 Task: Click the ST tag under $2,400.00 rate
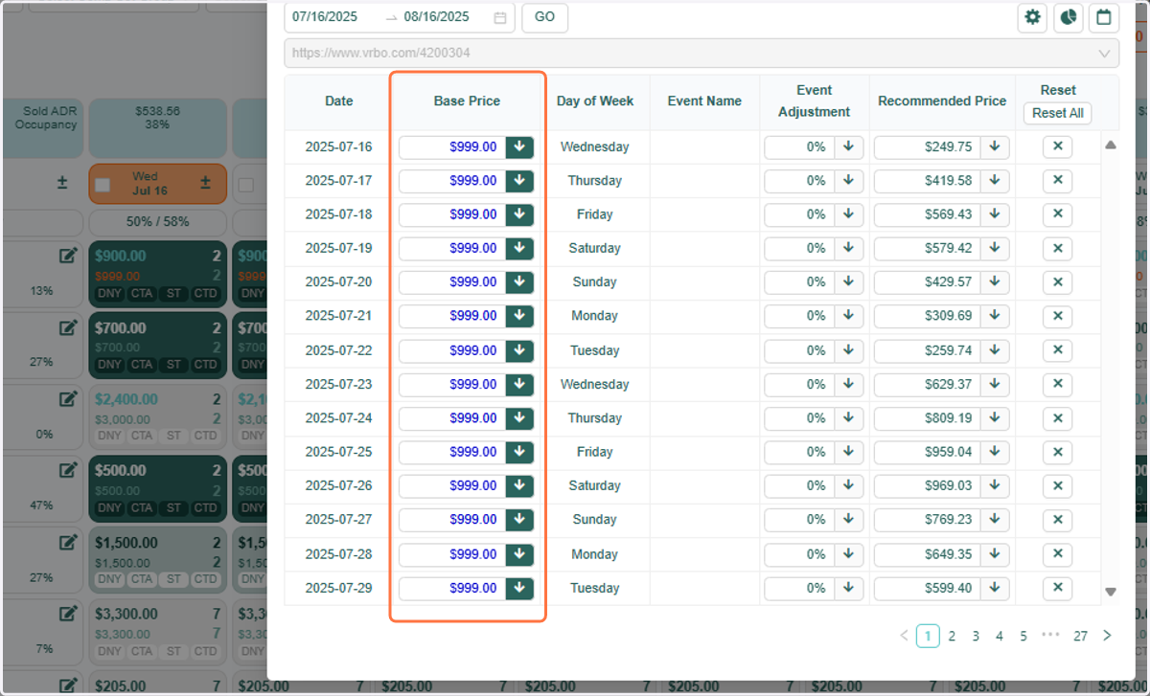173,436
